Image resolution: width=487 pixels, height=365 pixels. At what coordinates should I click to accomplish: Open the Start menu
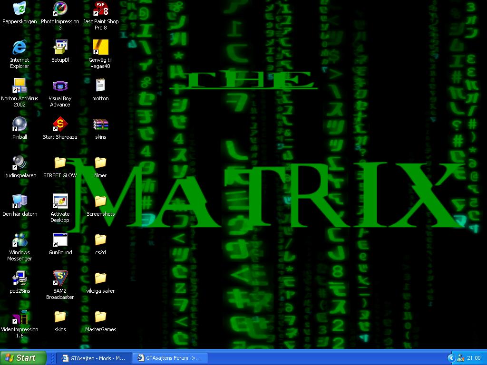(23, 358)
